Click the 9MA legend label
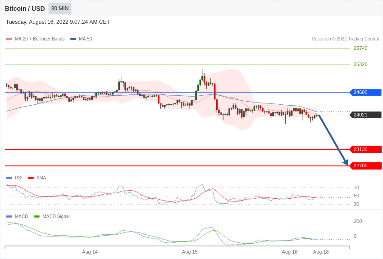Image resolution: width=383 pixels, height=259 pixels. (41, 178)
